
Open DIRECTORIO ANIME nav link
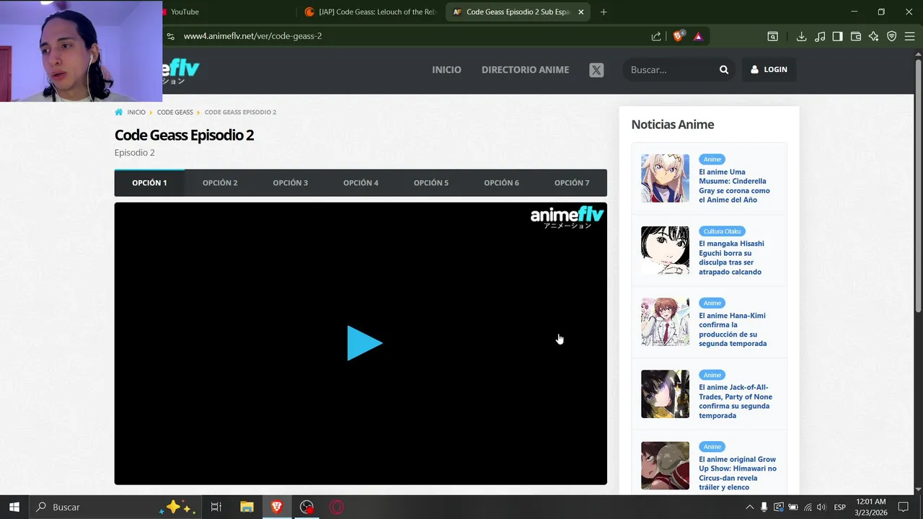tap(525, 70)
